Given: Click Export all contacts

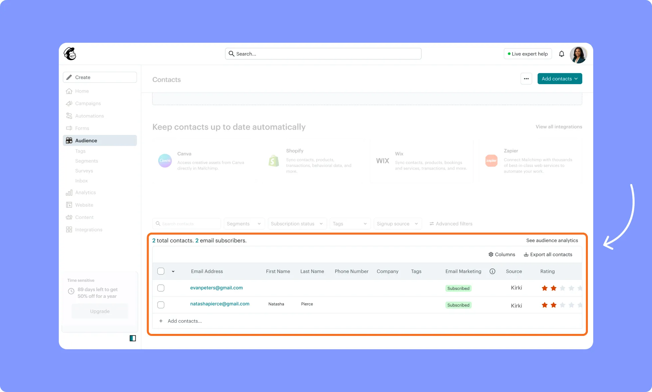Looking at the screenshot, I should pyautogui.click(x=548, y=254).
